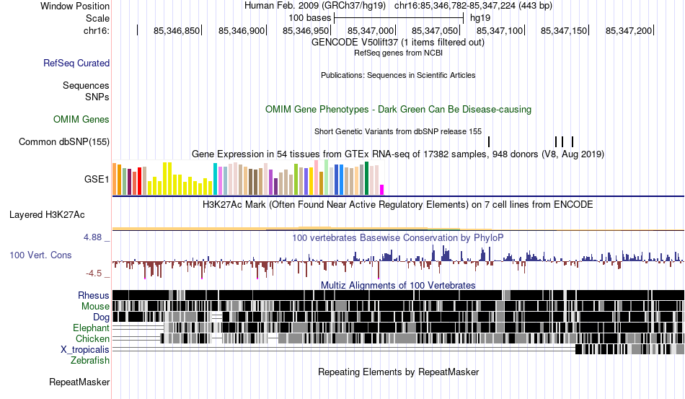
Task: Click the GENCODE V50lift37 track title
Action: pyautogui.click(x=397, y=43)
